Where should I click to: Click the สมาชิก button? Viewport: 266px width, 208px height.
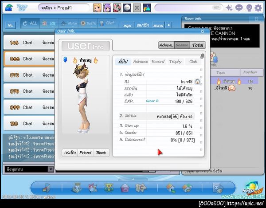click(x=143, y=25)
